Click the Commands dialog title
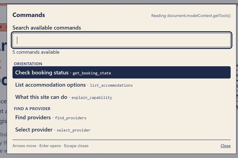This screenshot has width=238, height=158. tap(29, 15)
